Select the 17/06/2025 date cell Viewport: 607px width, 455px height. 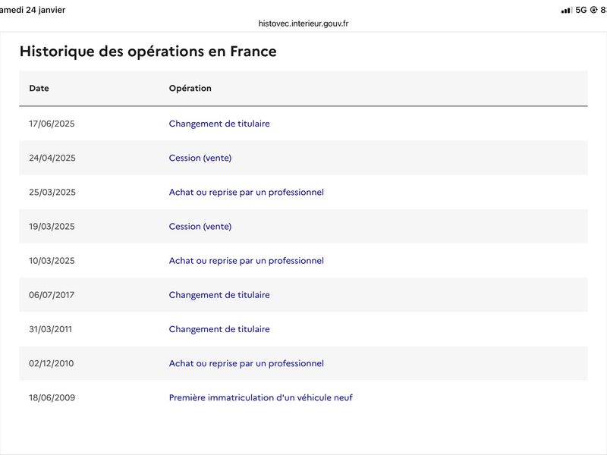[52, 124]
